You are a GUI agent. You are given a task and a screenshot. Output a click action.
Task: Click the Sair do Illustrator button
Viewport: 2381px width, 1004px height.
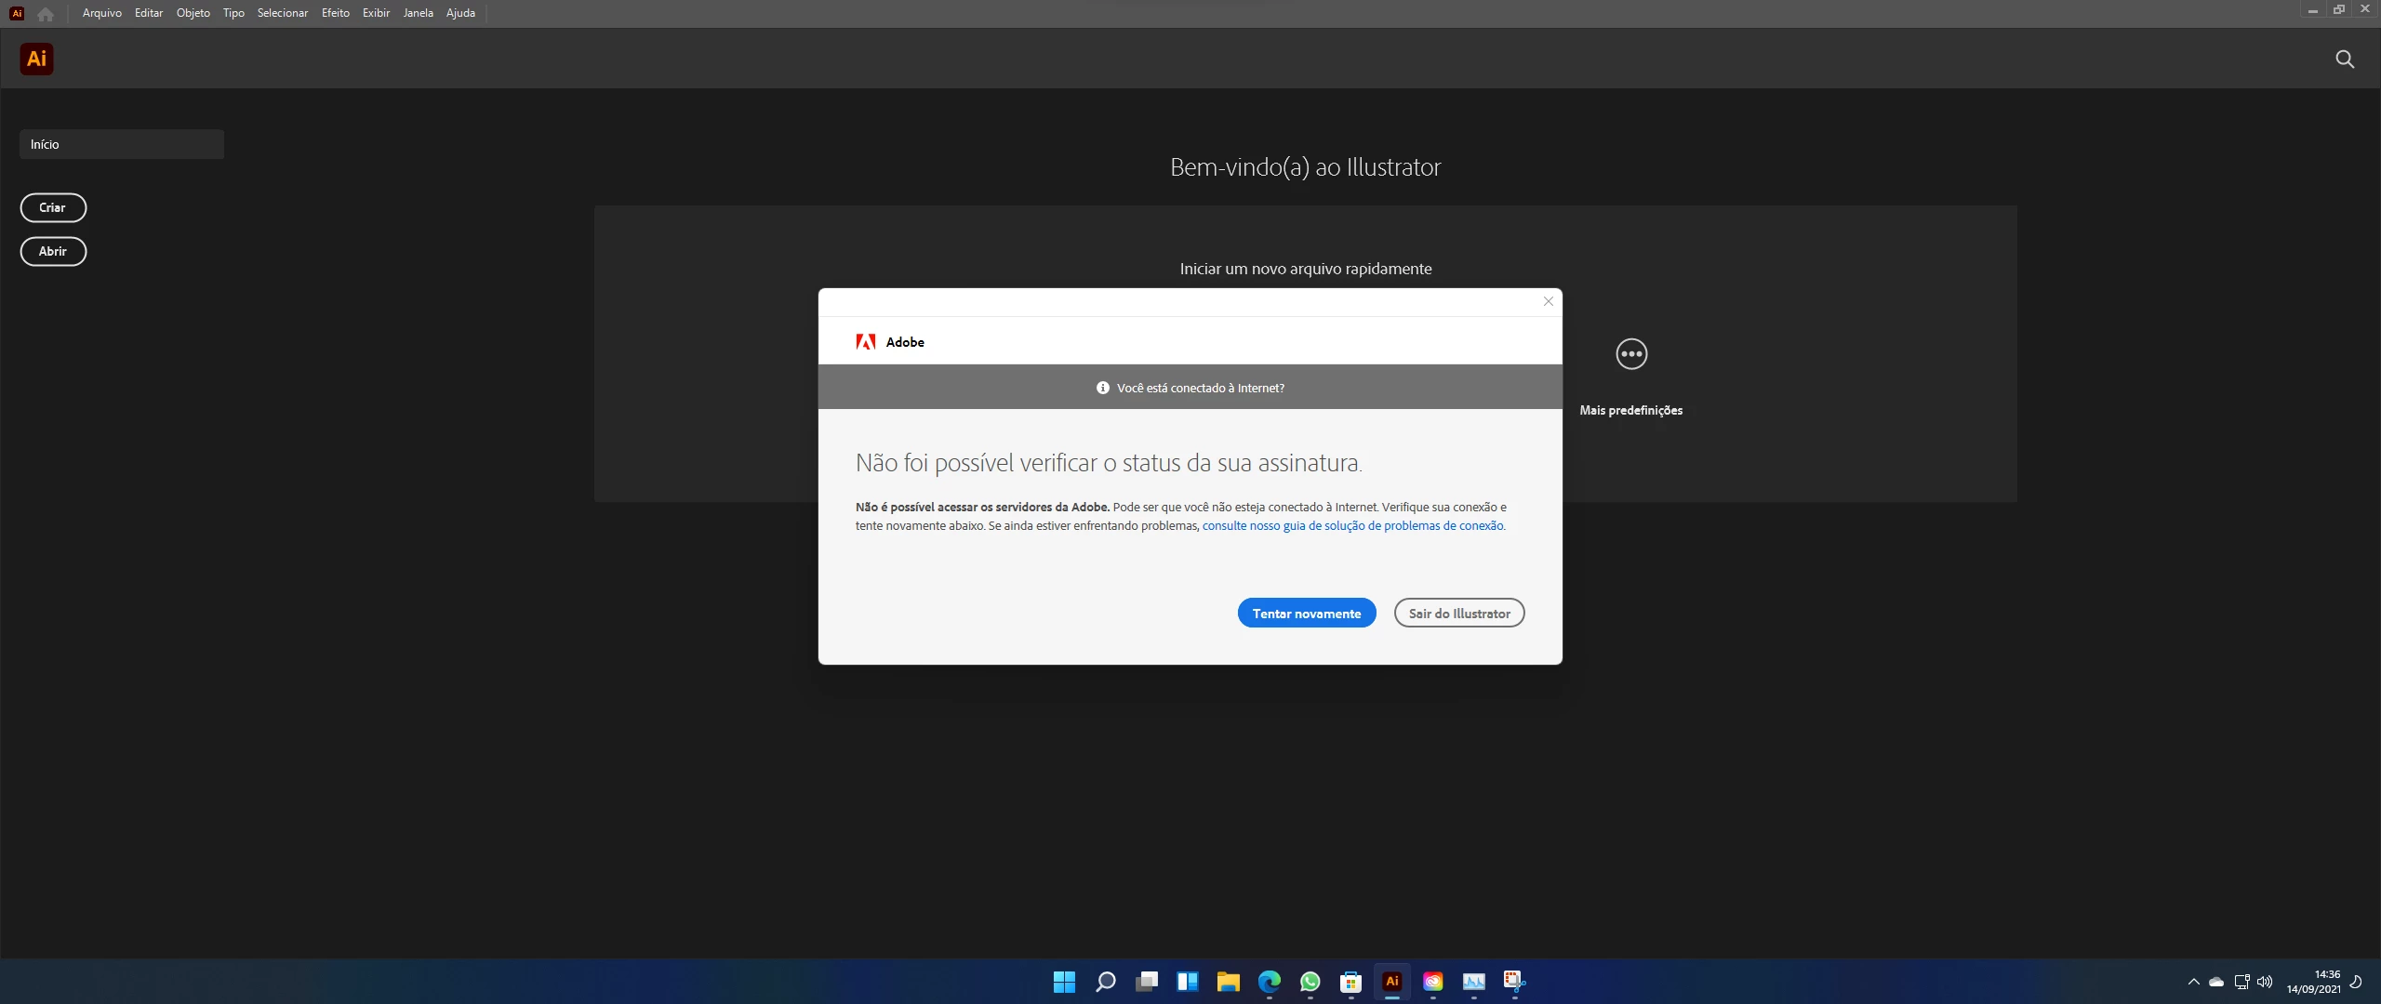pyautogui.click(x=1458, y=614)
